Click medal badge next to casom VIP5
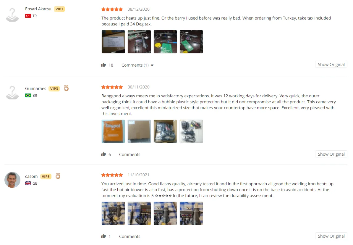This screenshot has width=353, height=245. click(58, 176)
